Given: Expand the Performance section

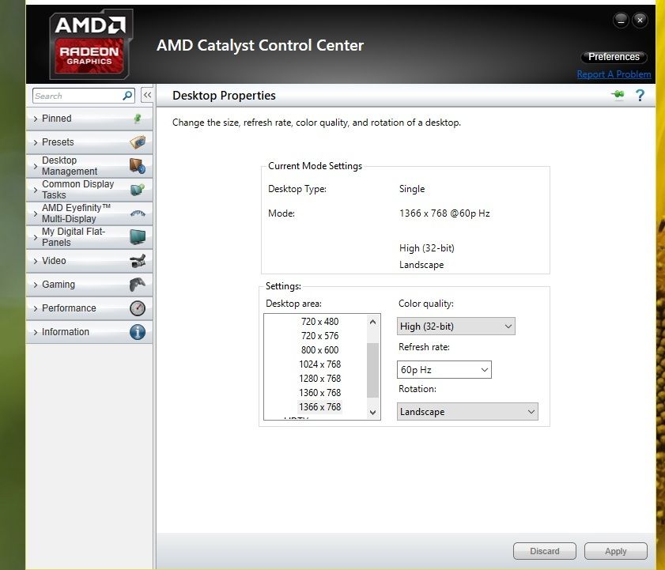Looking at the screenshot, I should [89, 308].
